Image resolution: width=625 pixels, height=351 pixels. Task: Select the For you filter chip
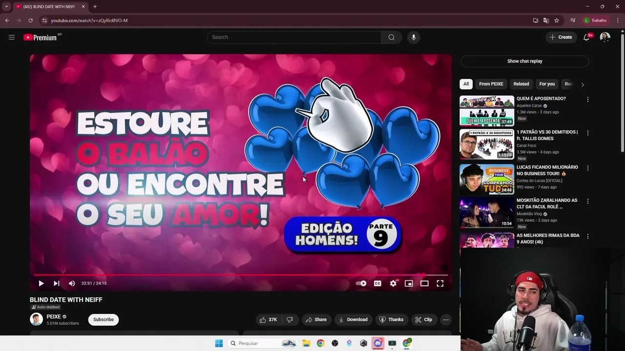tap(547, 84)
